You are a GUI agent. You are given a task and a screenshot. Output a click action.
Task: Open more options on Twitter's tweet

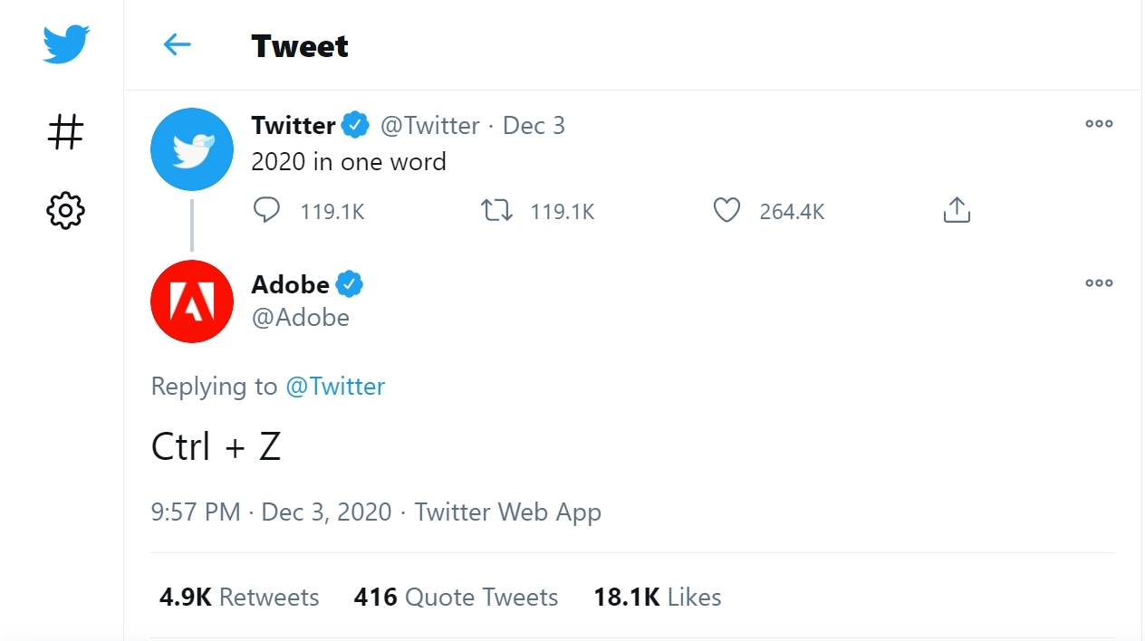[1099, 124]
